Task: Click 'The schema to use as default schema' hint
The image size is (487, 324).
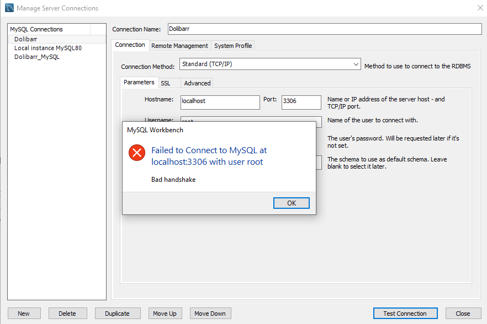Action: click(x=387, y=163)
